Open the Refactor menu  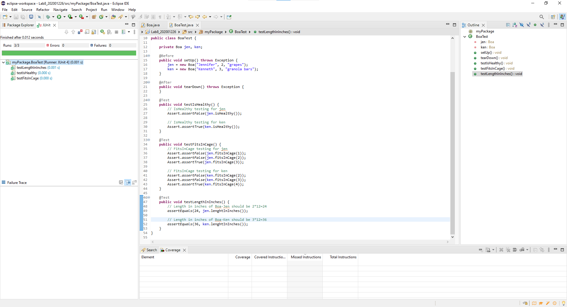point(43,10)
